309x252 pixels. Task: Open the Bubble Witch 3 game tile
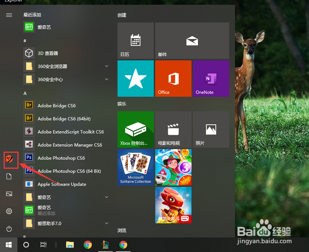pos(173,167)
